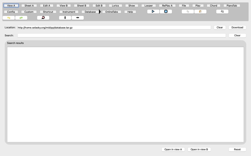The width and height of the screenshot is (251, 156).
Task: Redo with the green arrow icon
Action: [21, 18]
